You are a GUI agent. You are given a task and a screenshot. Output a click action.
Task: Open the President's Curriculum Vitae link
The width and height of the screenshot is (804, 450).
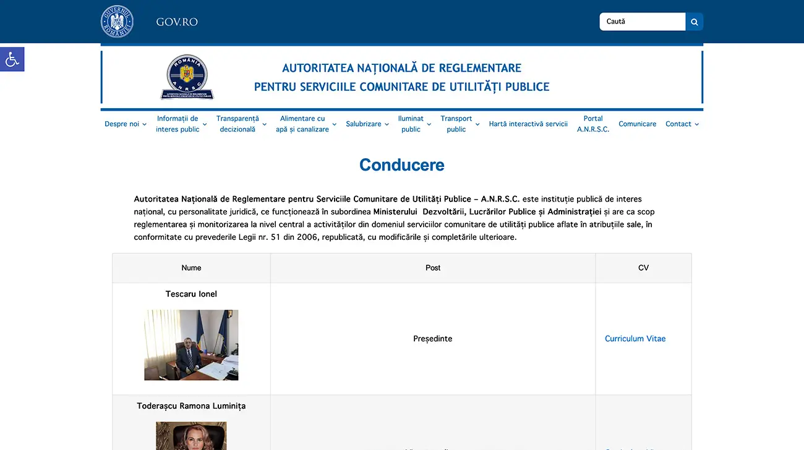(635, 339)
